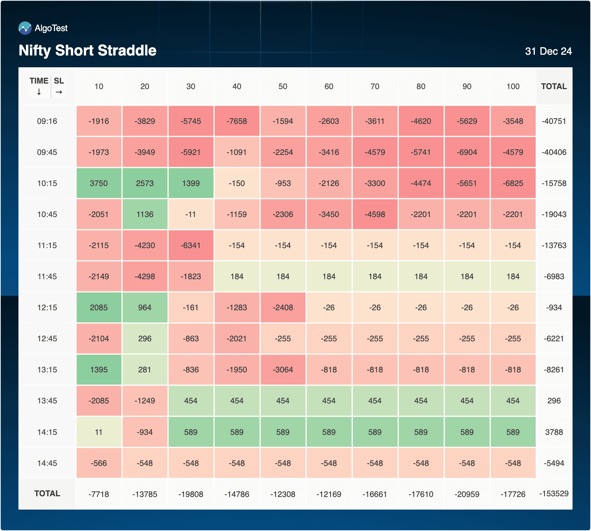Click the pale 11 cell at 14:15

point(99,432)
